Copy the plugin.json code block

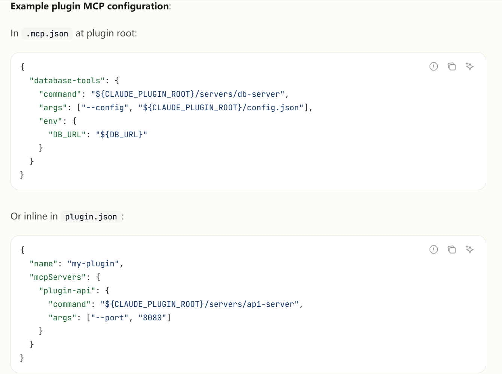(452, 249)
